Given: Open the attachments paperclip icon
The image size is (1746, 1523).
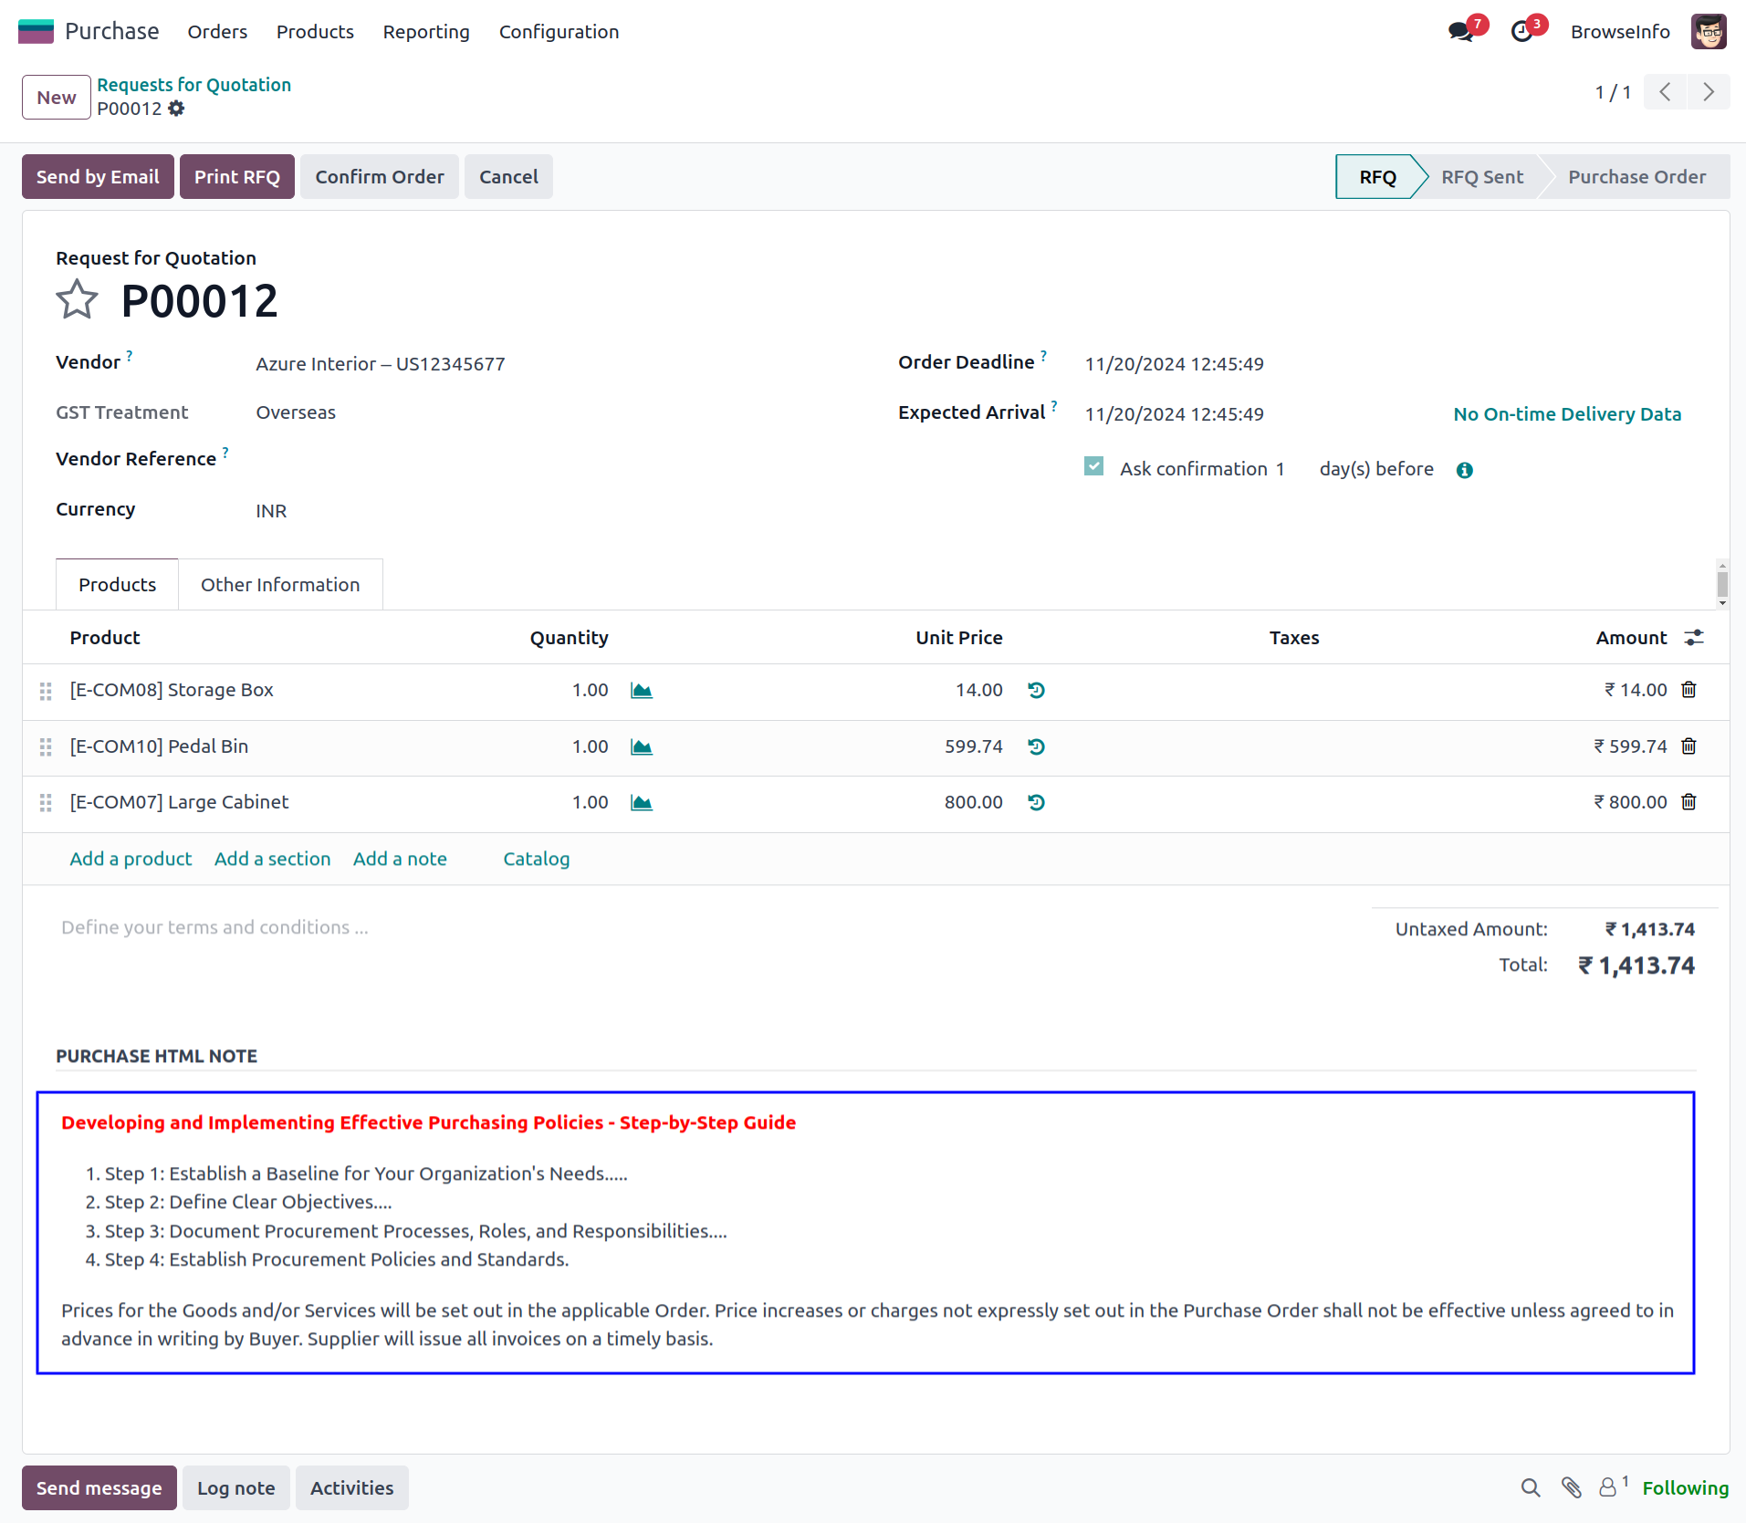Looking at the screenshot, I should 1571,1488.
